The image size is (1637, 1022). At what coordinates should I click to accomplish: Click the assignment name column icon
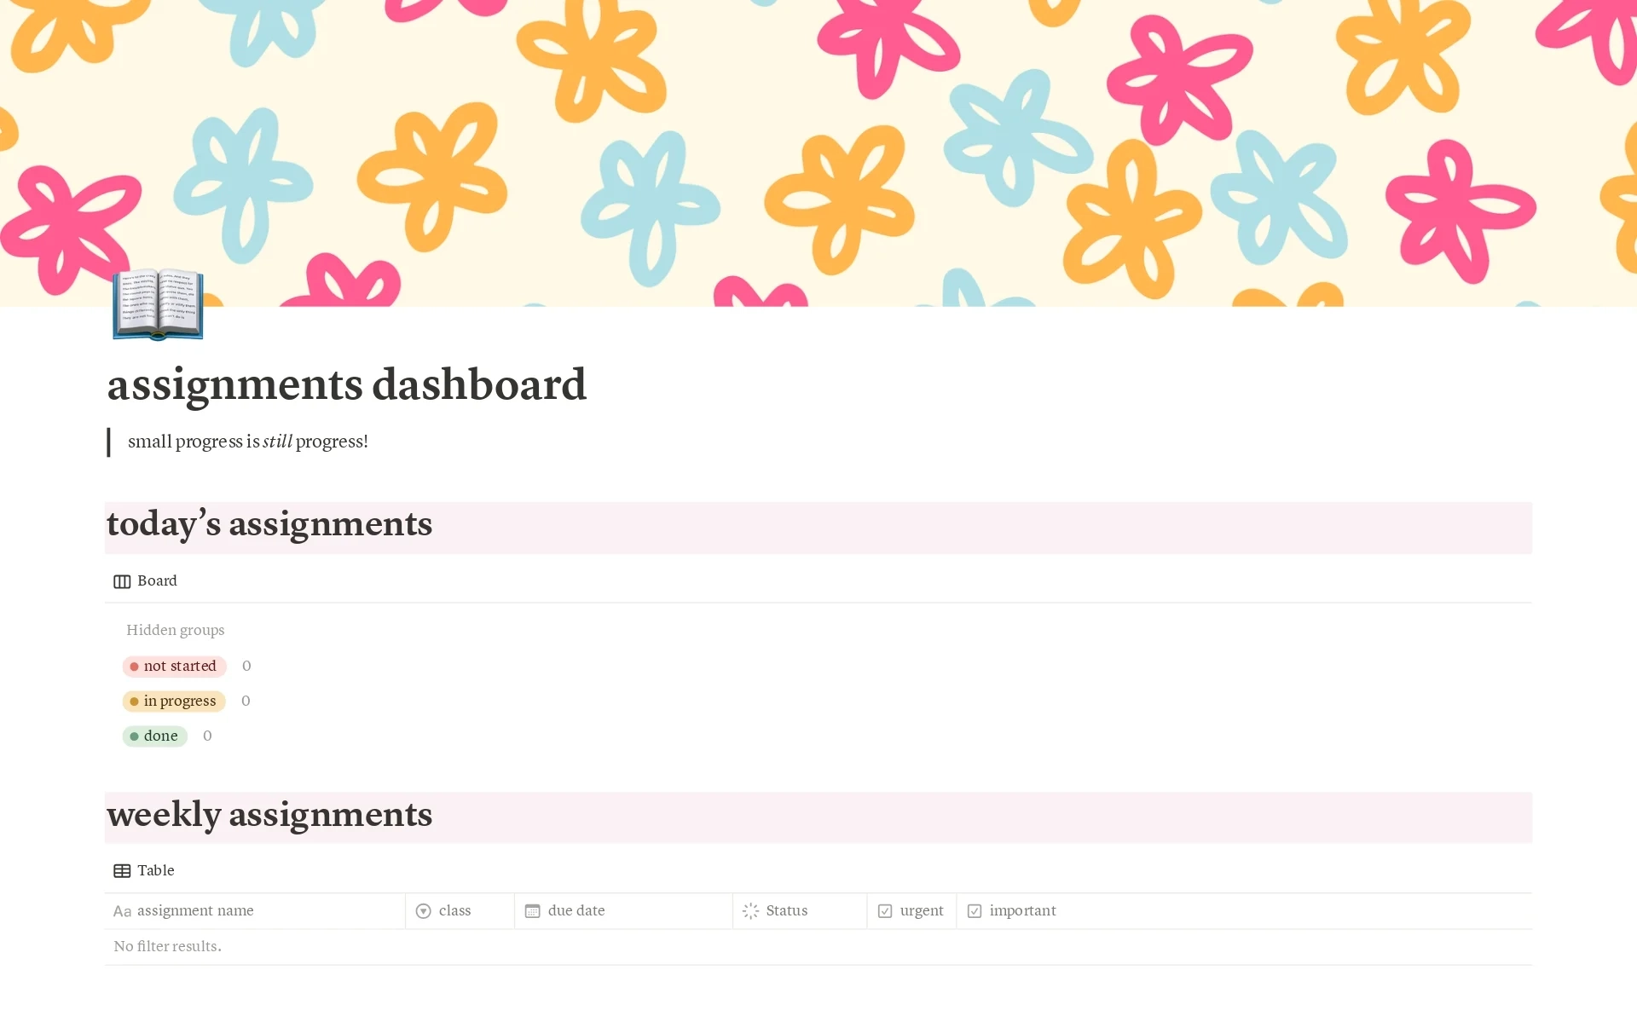121,910
